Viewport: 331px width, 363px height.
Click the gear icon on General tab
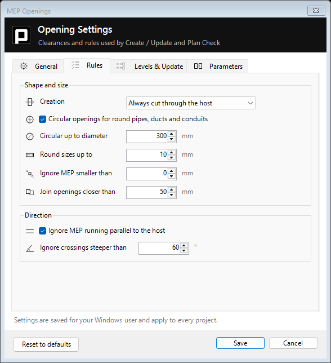pyautogui.click(x=24, y=66)
